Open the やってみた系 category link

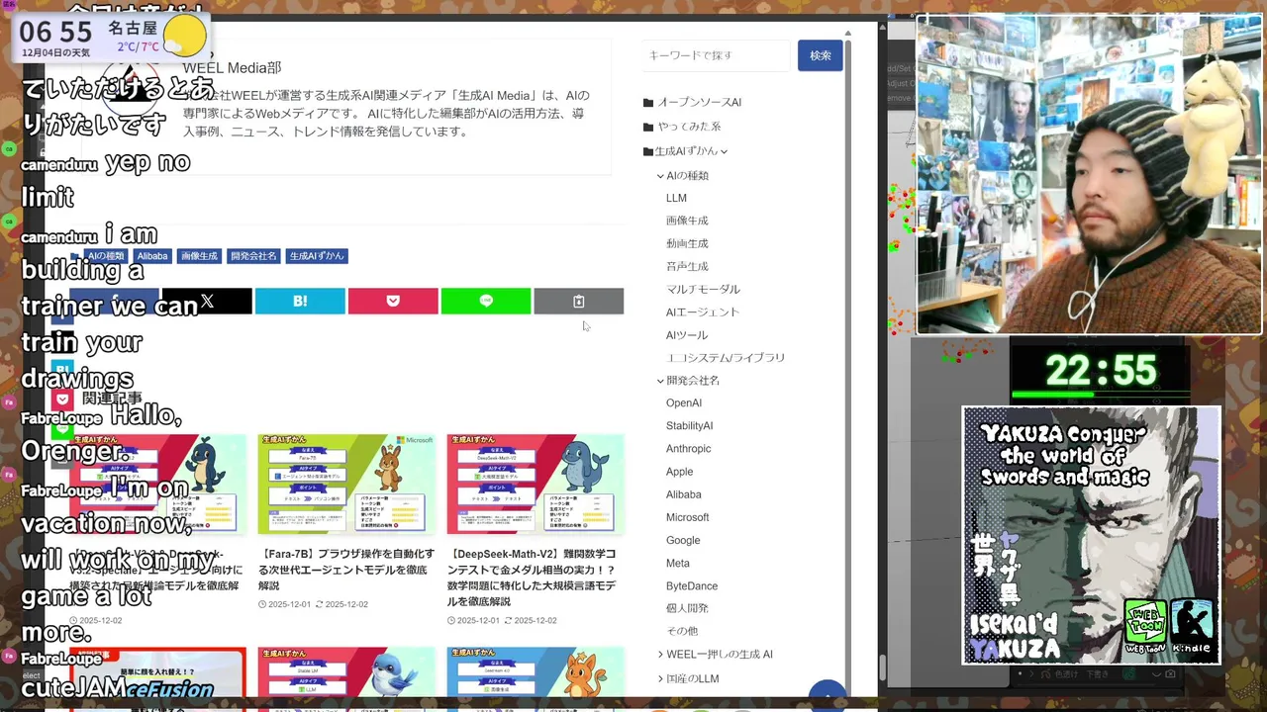click(x=689, y=127)
